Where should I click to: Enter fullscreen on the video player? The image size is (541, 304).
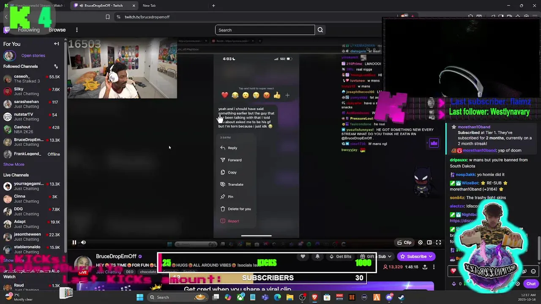[438, 242]
